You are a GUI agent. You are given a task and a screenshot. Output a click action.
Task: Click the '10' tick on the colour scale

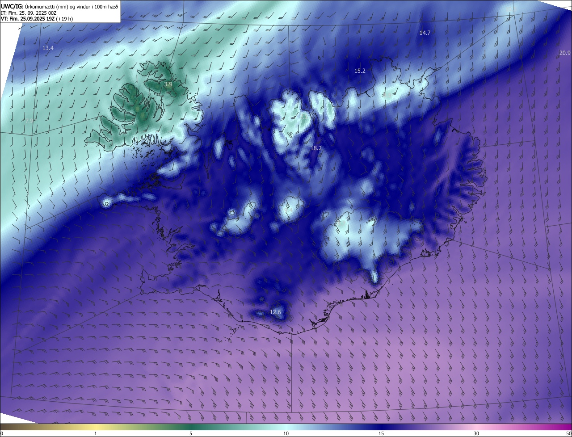(286, 433)
